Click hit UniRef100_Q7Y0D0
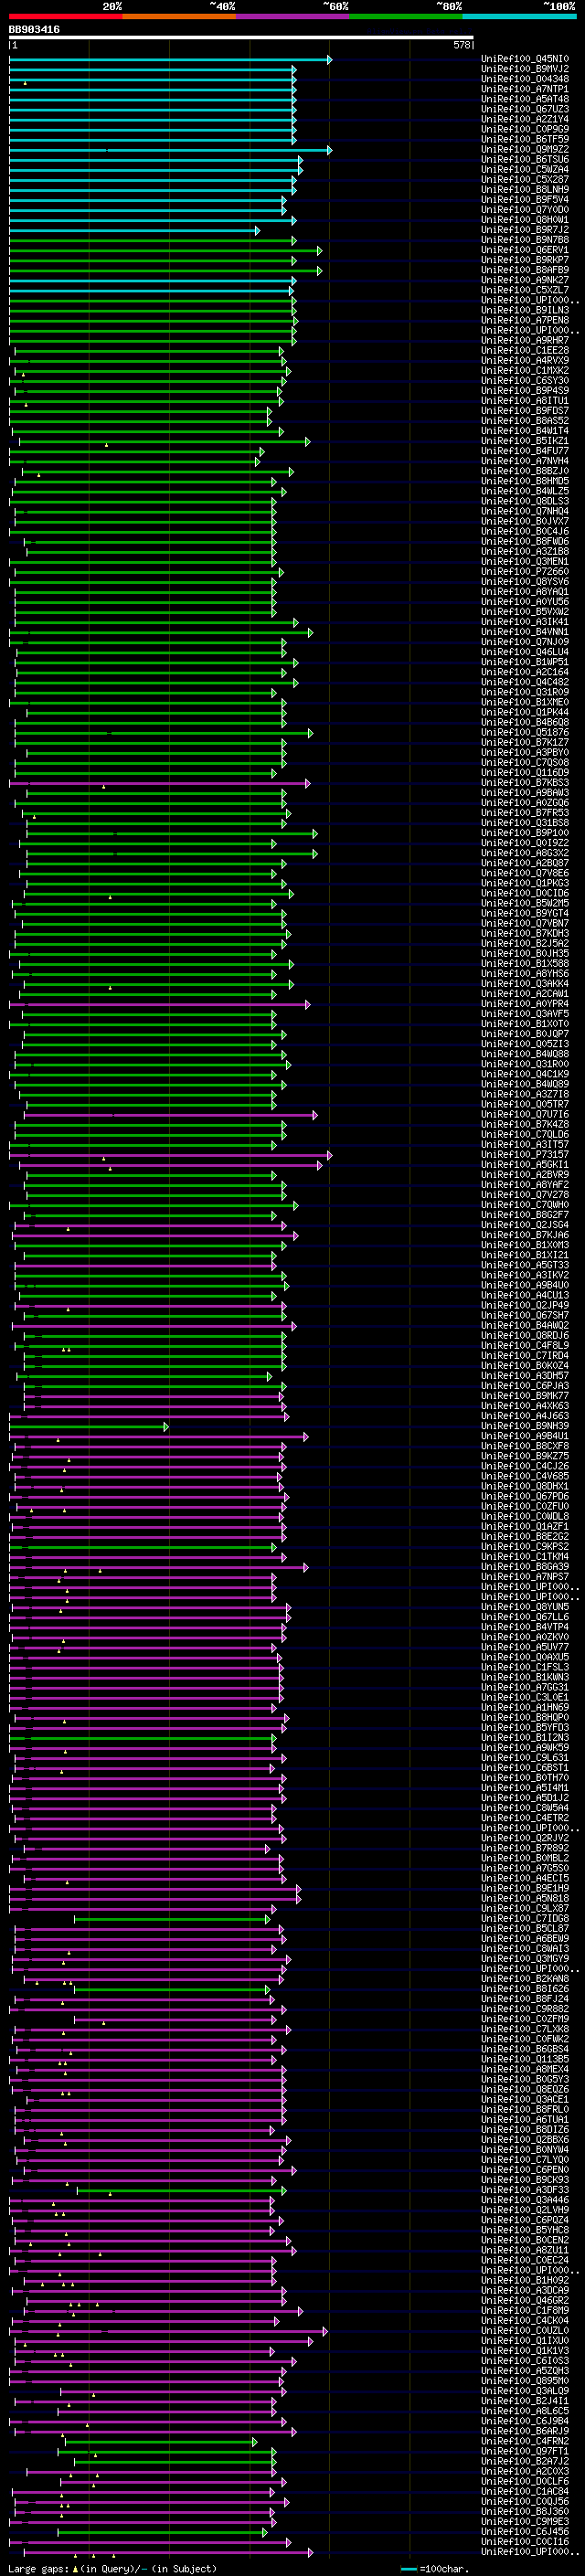Viewport: 585px width, 2576px height. pos(525,209)
